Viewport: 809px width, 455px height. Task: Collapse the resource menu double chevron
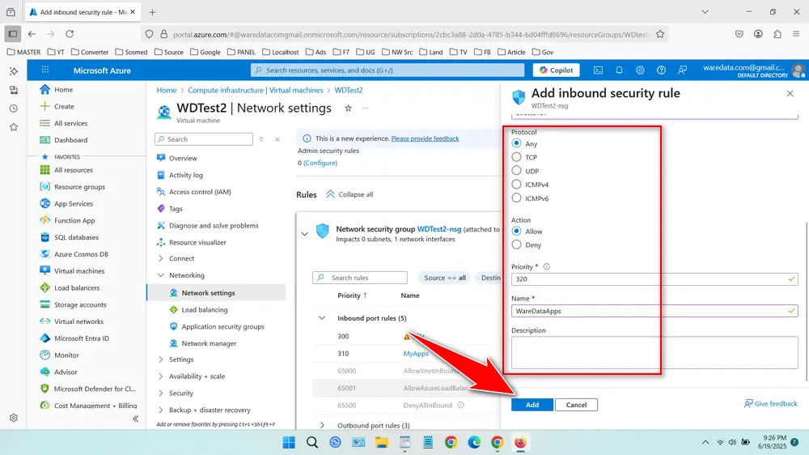click(277, 139)
